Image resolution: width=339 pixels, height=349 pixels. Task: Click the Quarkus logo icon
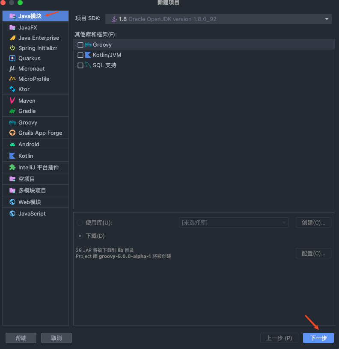(x=12, y=58)
